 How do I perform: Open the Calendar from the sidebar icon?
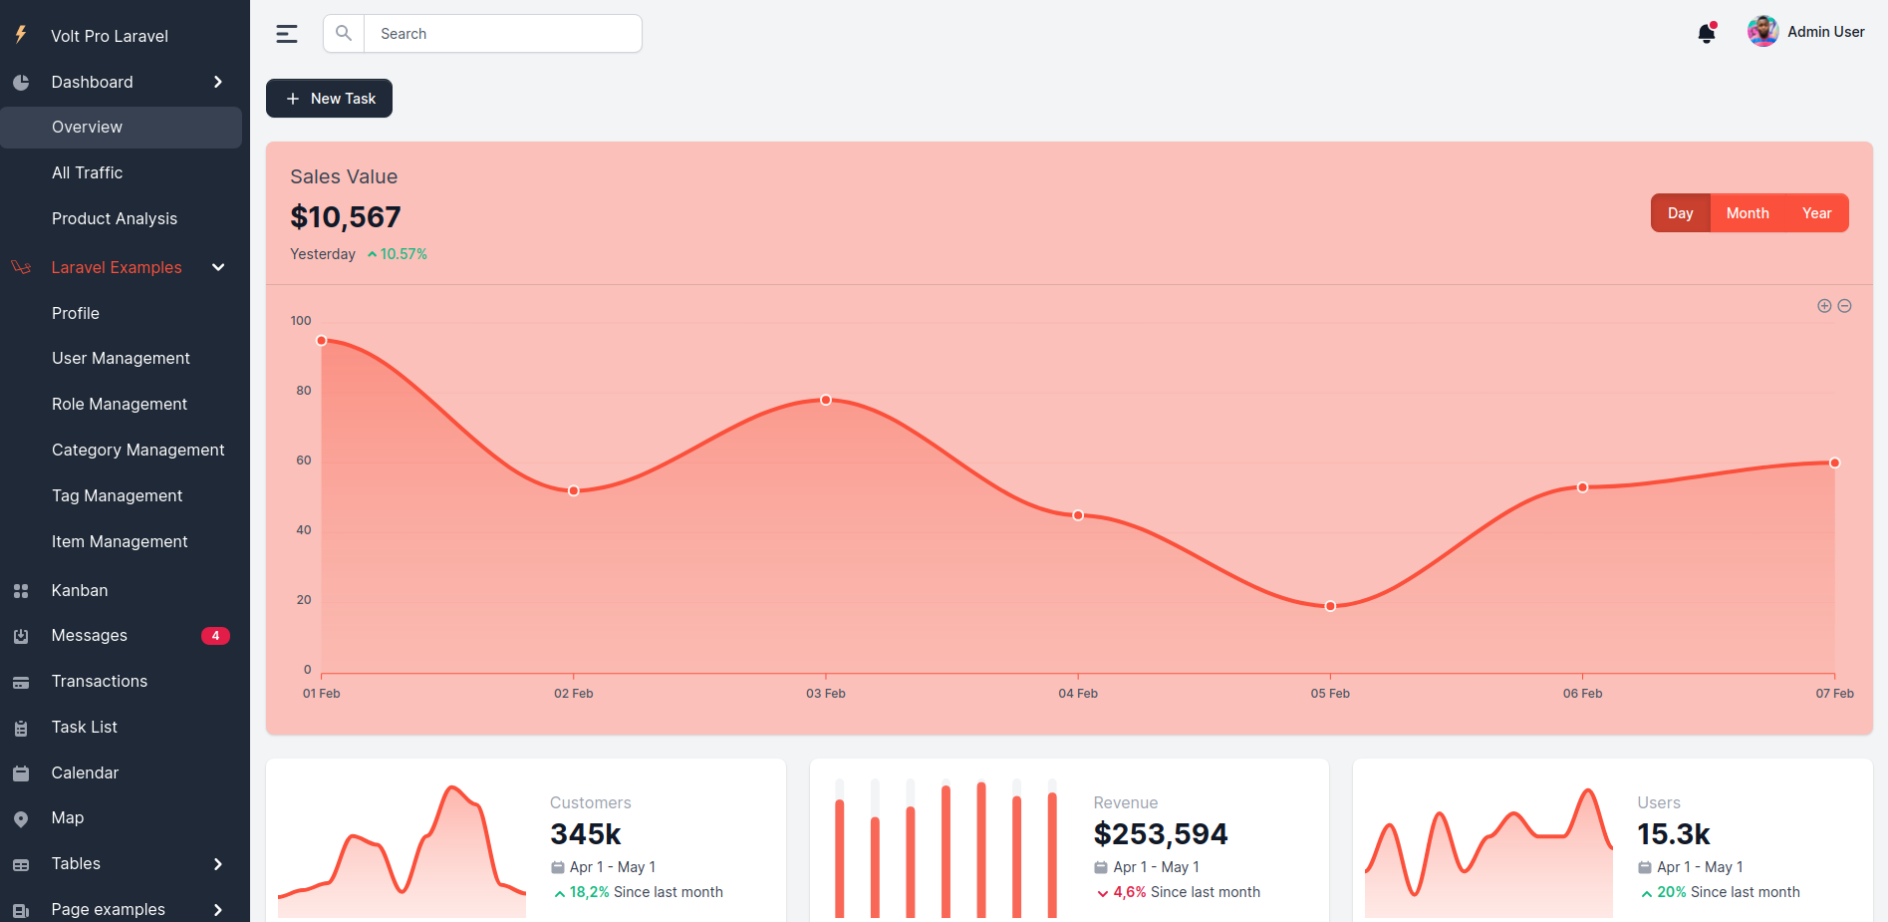point(21,772)
